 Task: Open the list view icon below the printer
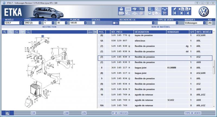121,13
